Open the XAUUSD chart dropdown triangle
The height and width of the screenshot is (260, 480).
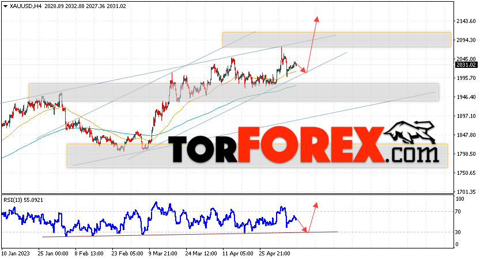tap(6, 6)
